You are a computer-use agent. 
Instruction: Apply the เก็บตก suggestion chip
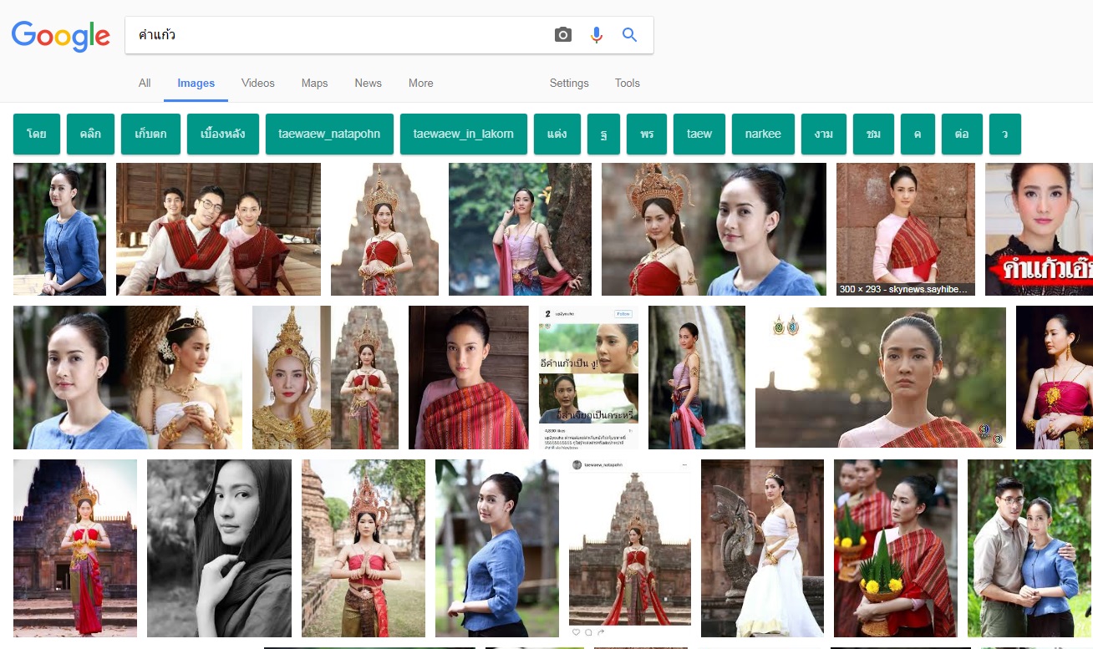pos(150,134)
